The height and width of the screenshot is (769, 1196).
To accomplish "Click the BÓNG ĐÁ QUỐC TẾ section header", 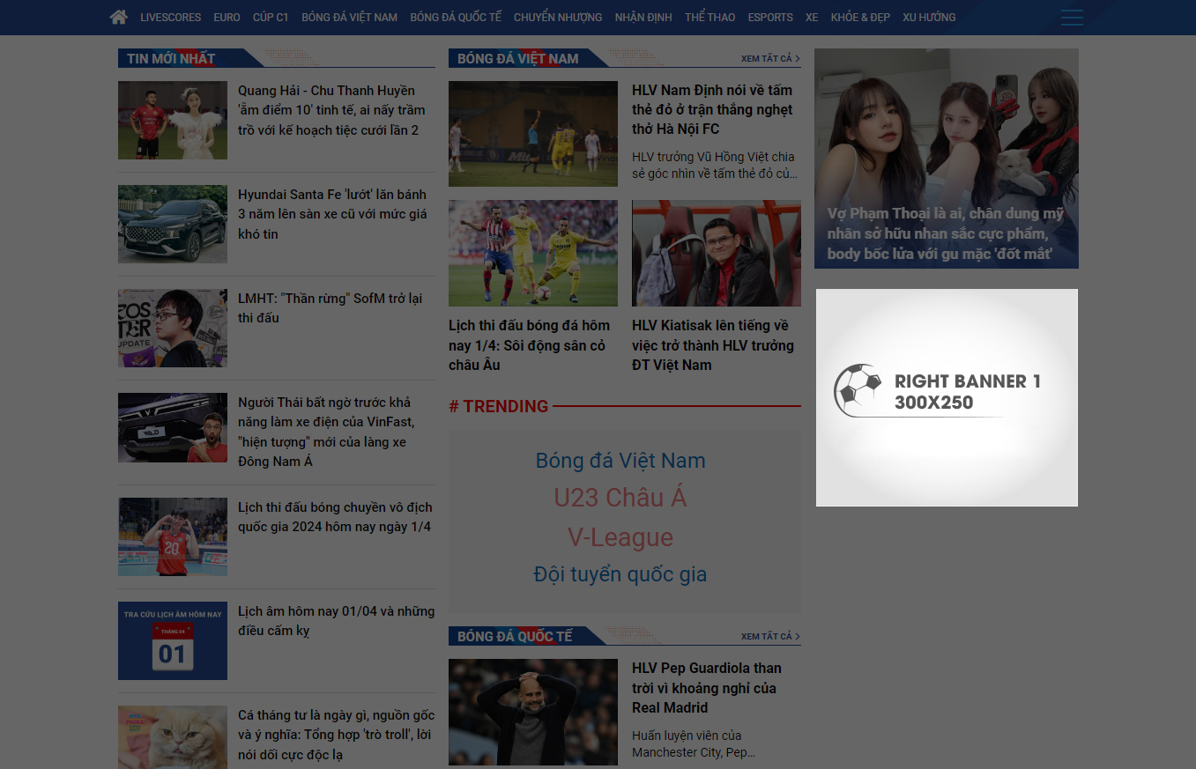I will [515, 636].
